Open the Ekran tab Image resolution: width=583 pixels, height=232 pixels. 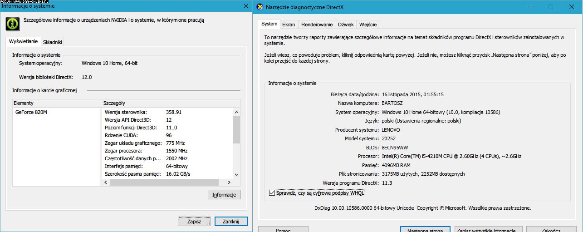[x=288, y=25]
